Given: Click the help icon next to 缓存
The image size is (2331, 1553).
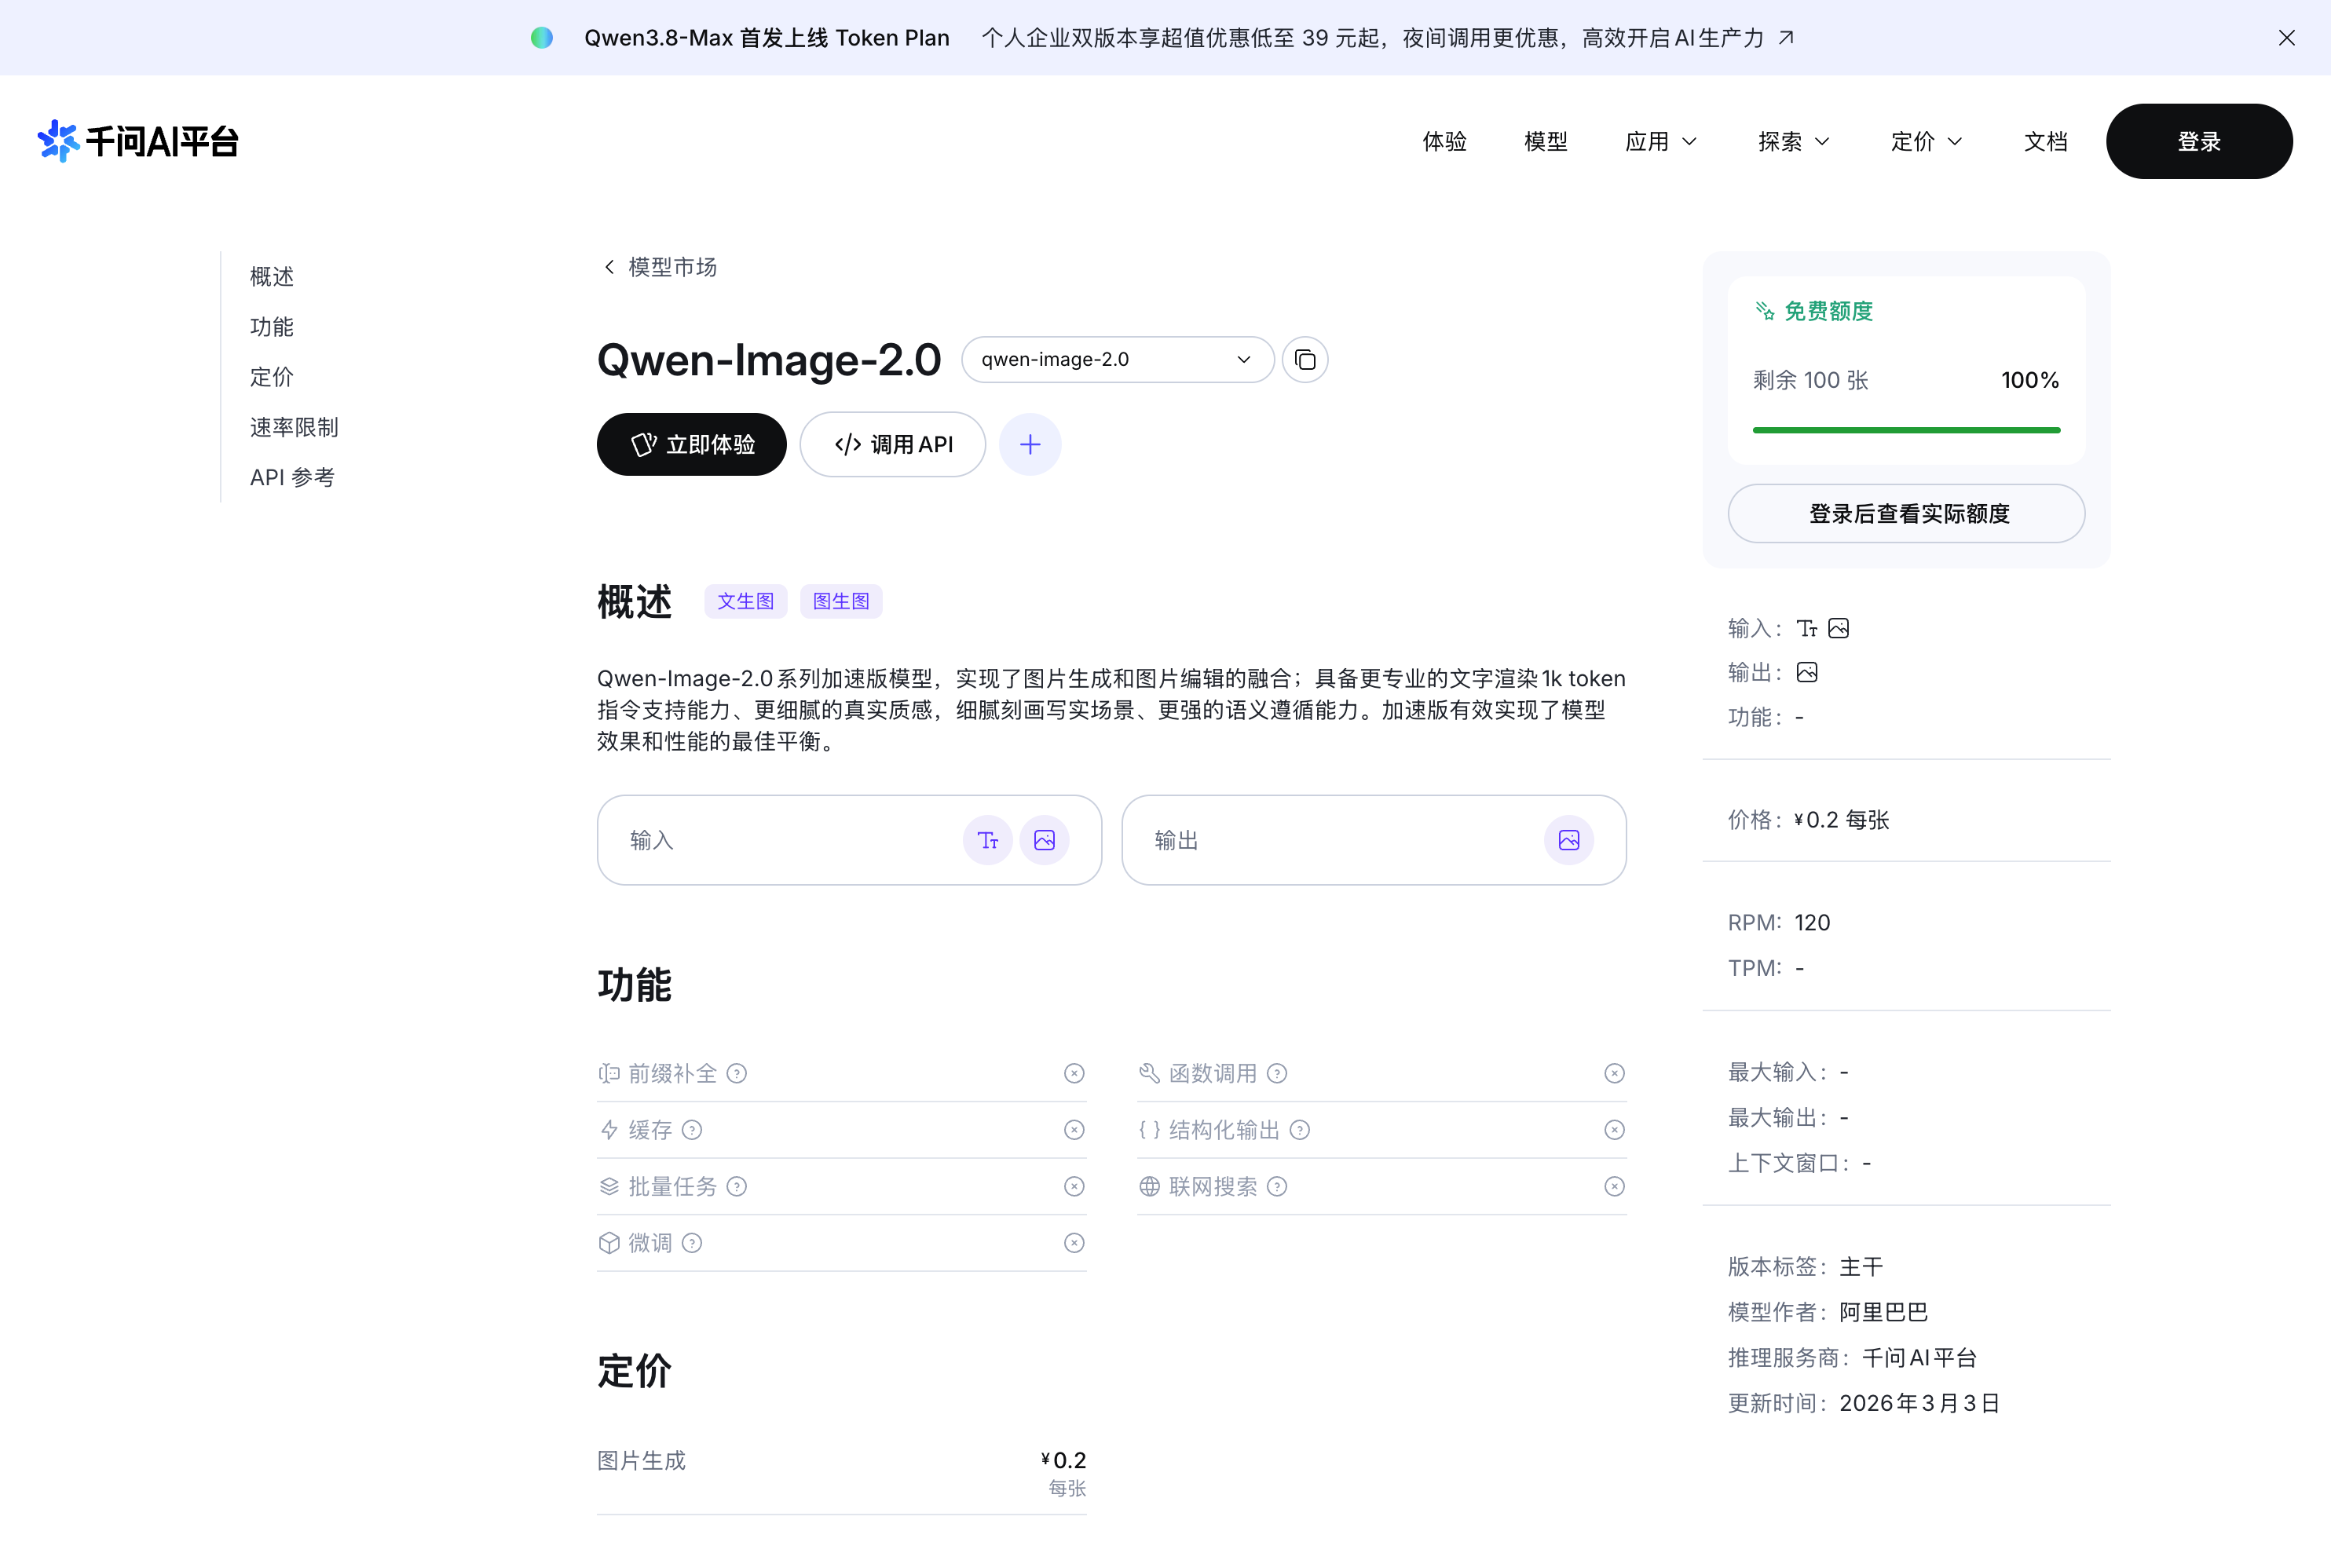Looking at the screenshot, I should [x=691, y=1130].
